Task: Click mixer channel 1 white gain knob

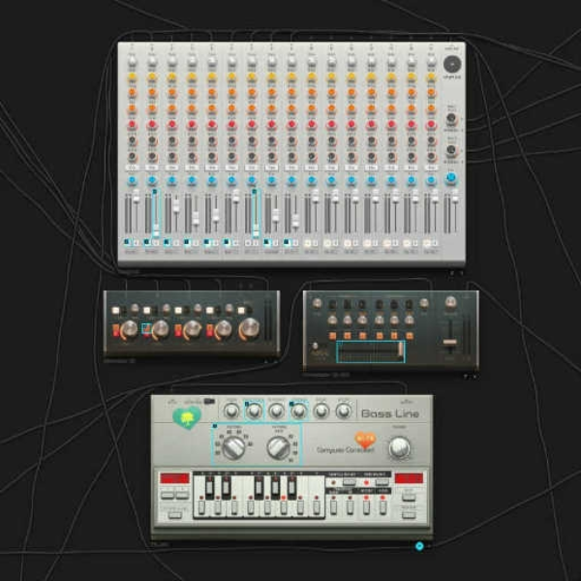Action: pyautogui.click(x=133, y=61)
